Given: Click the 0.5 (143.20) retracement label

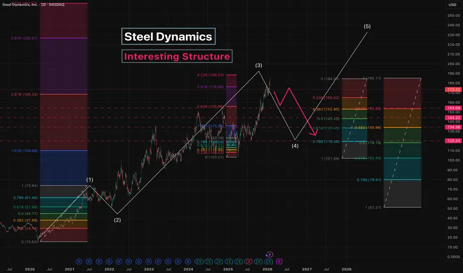Looking at the screenshot, I should 328,119.
